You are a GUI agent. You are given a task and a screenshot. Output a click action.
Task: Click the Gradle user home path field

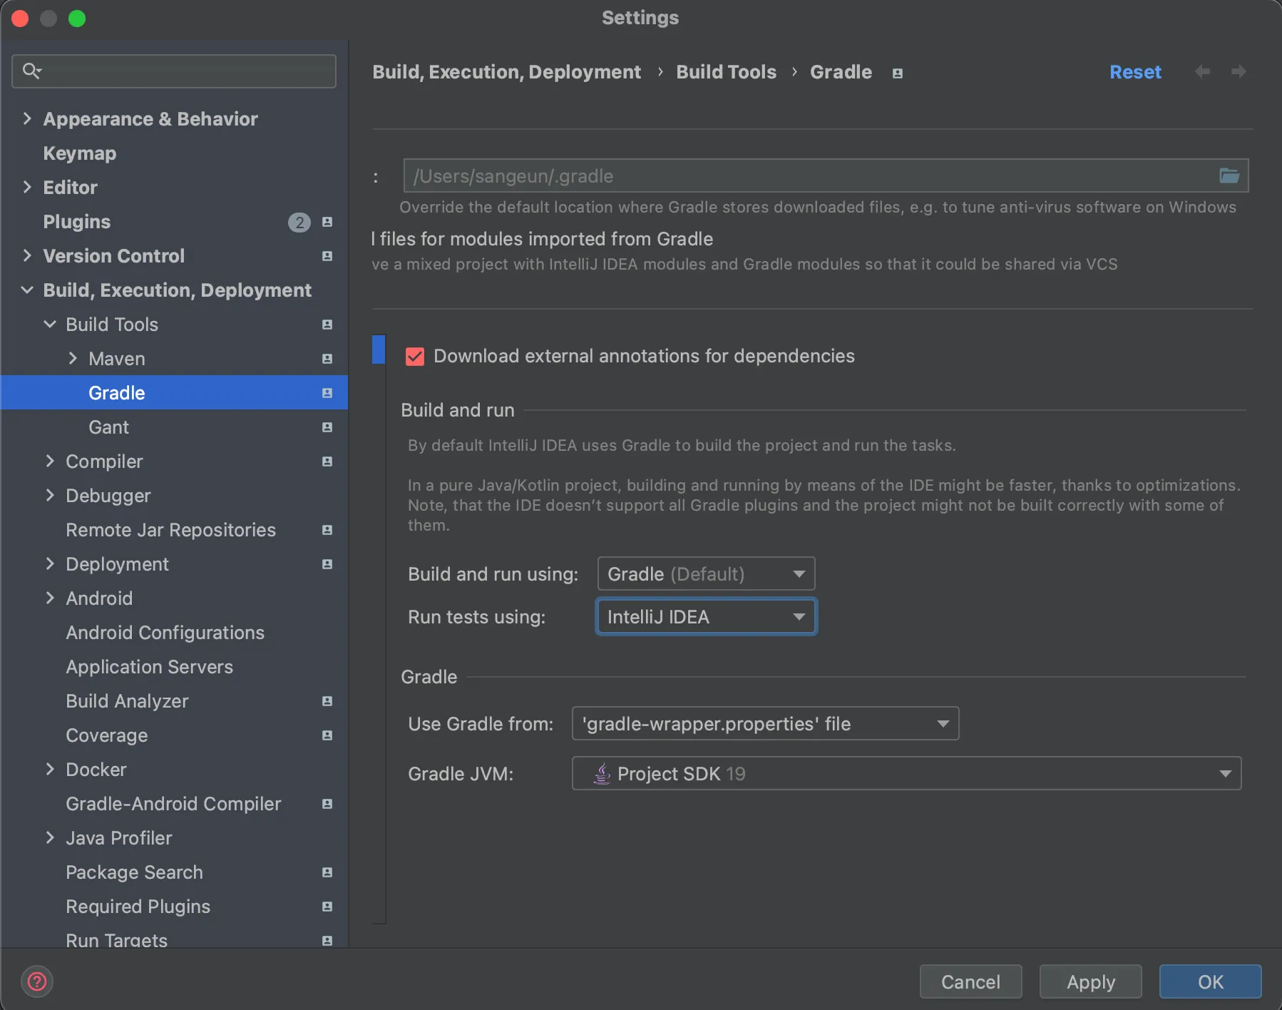coord(806,176)
